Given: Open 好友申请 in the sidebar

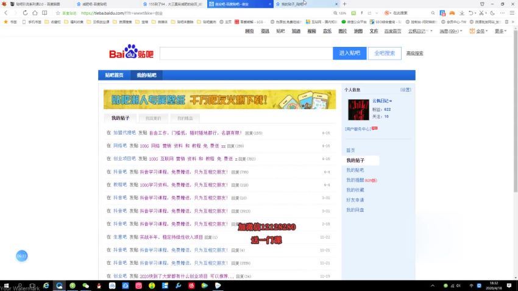Looking at the screenshot, I should tap(355, 200).
